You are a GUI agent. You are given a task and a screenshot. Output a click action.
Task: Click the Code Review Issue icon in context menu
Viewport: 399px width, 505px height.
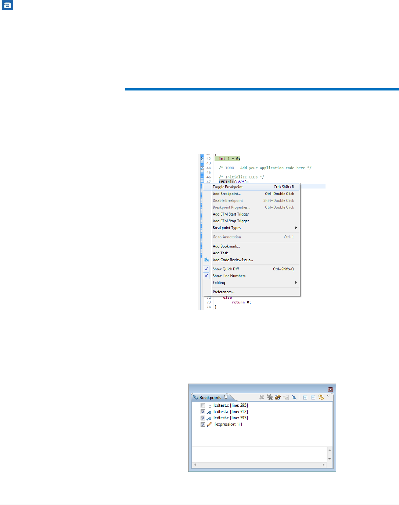pyautogui.click(x=206, y=260)
